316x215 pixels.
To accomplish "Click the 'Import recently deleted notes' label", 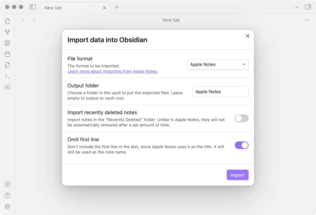I will tap(102, 112).
